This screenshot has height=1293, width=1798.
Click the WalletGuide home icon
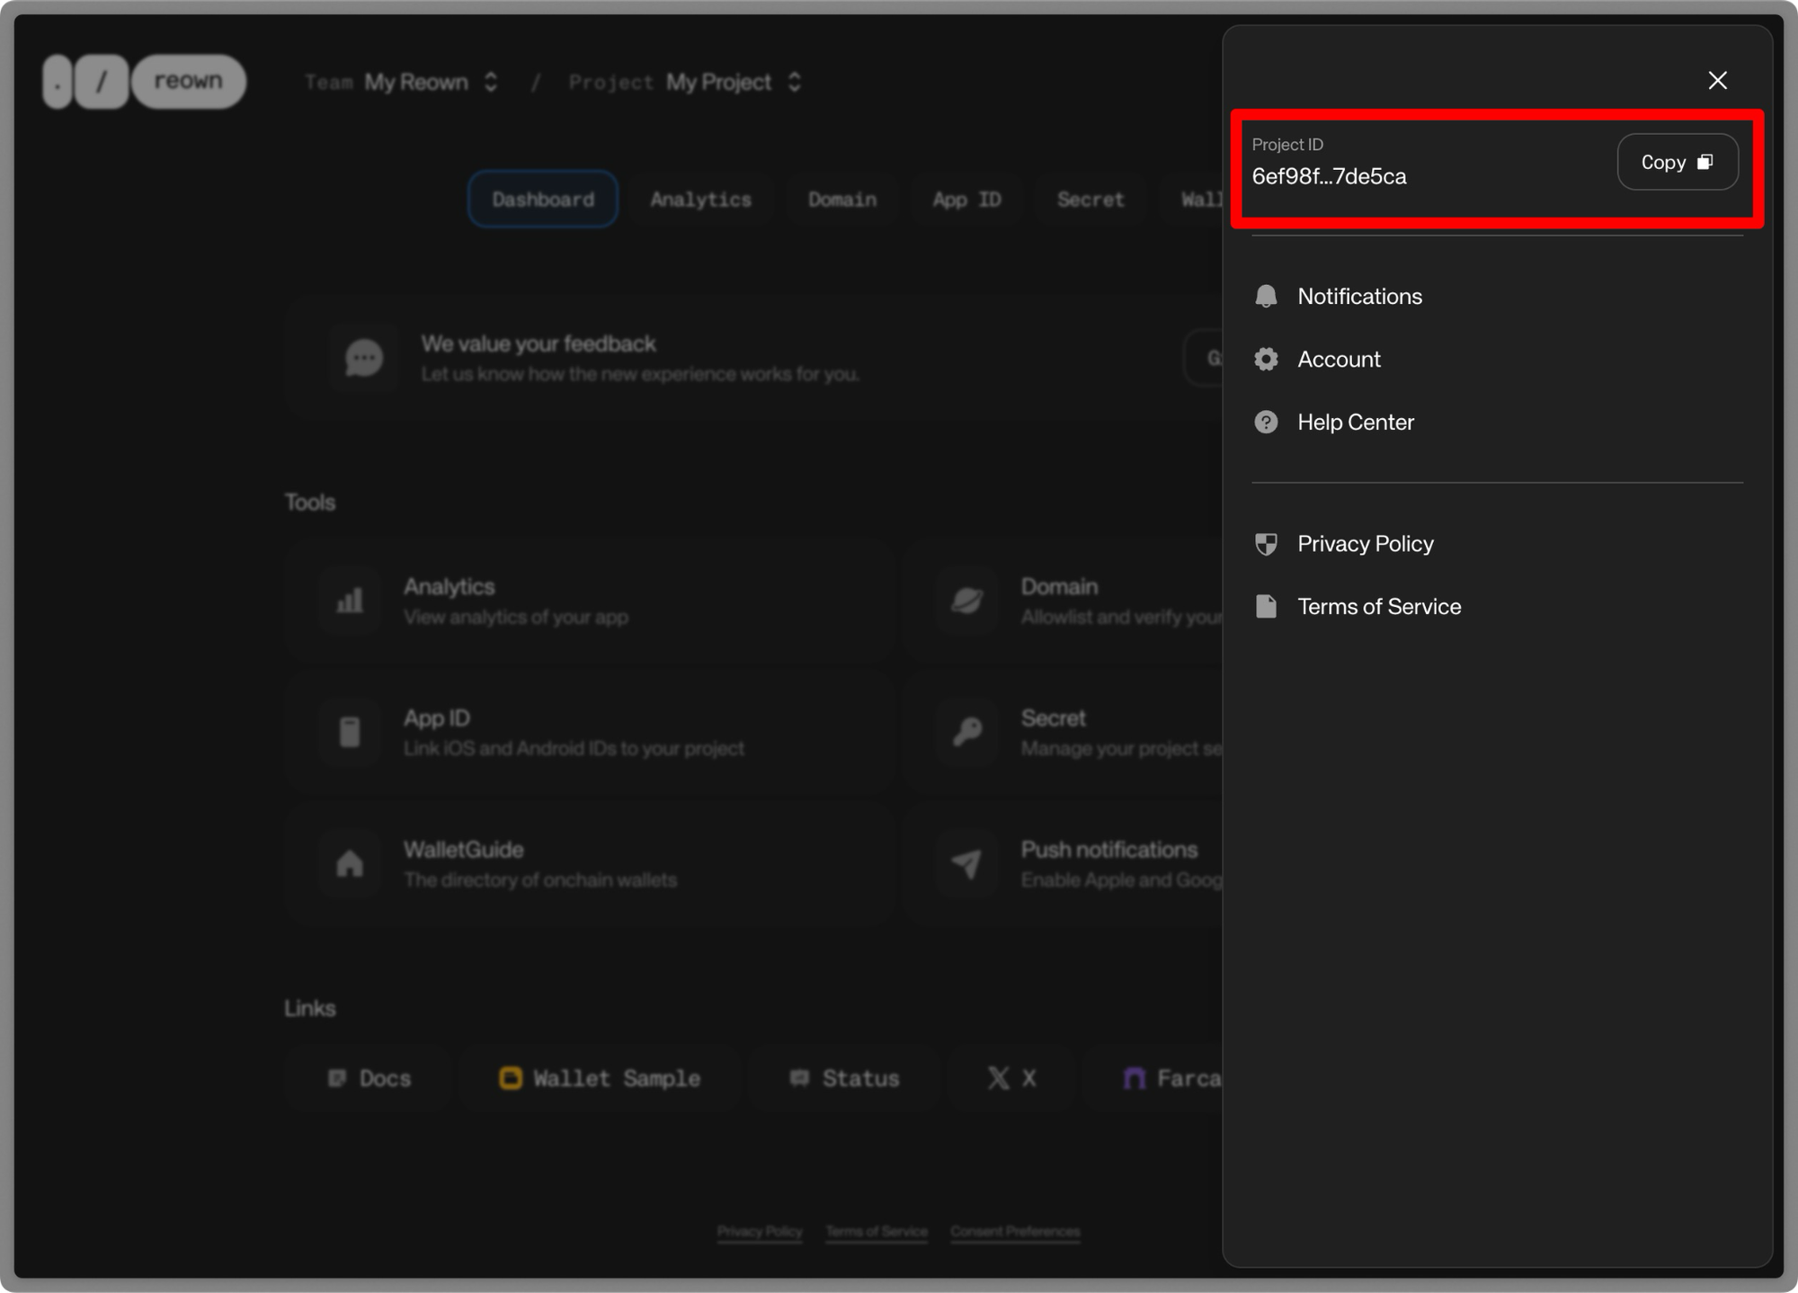350,864
